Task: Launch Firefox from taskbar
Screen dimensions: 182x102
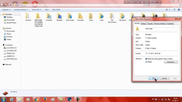Action: tap(45, 99)
